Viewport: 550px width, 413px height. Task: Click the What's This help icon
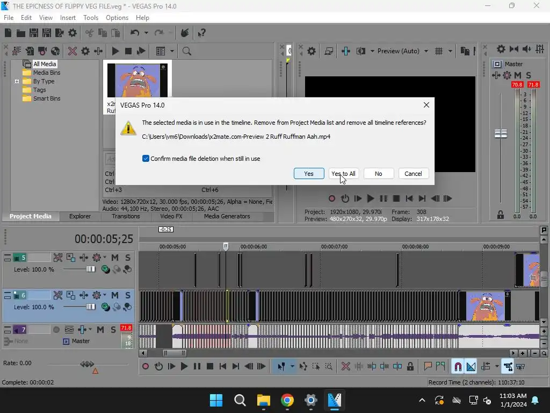click(201, 33)
